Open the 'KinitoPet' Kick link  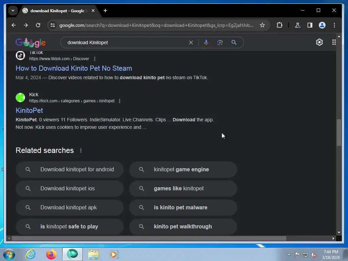[29, 110]
